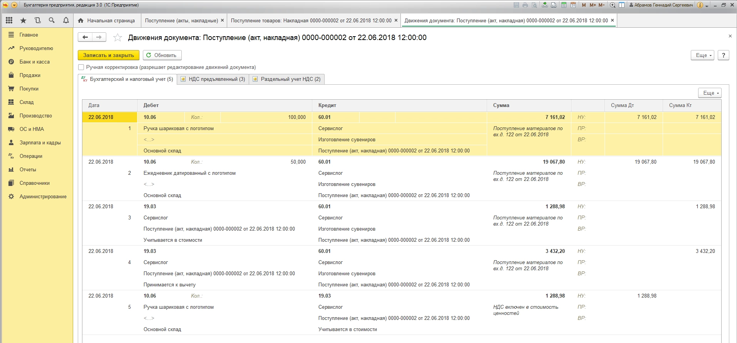Image resolution: width=737 pixels, height=343 pixels.
Task: Open the help question mark button
Action: [724, 55]
